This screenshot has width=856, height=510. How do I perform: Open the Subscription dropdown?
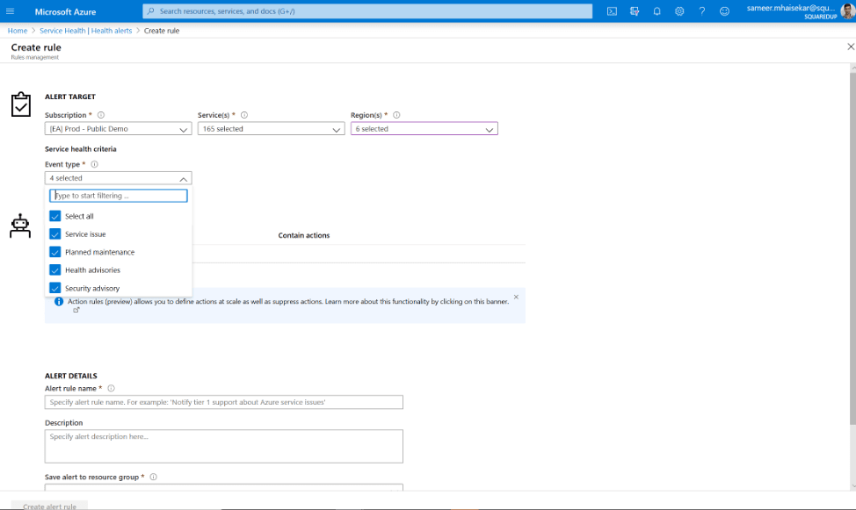coord(118,128)
